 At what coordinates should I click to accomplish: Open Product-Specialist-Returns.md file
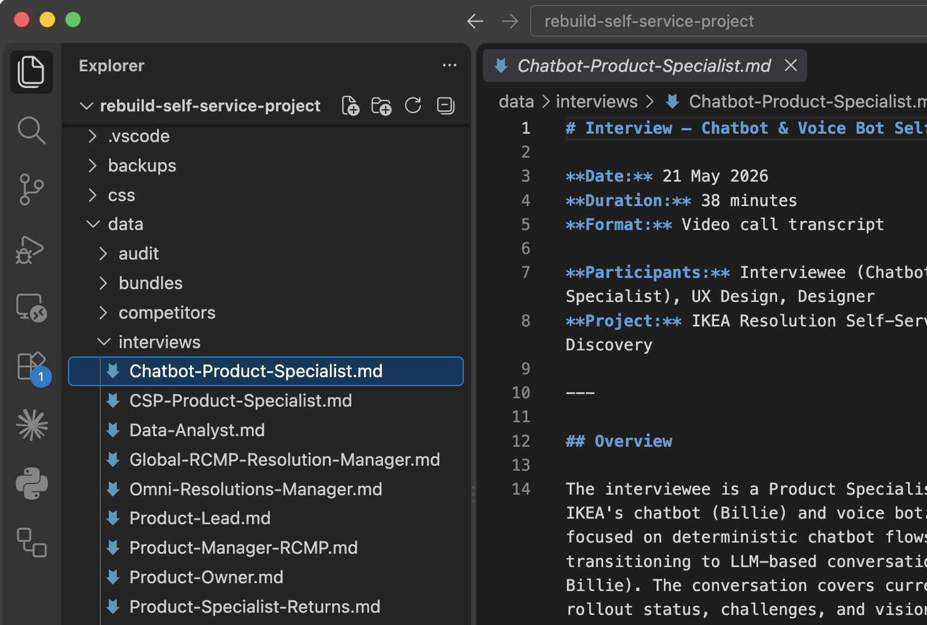pos(266,607)
